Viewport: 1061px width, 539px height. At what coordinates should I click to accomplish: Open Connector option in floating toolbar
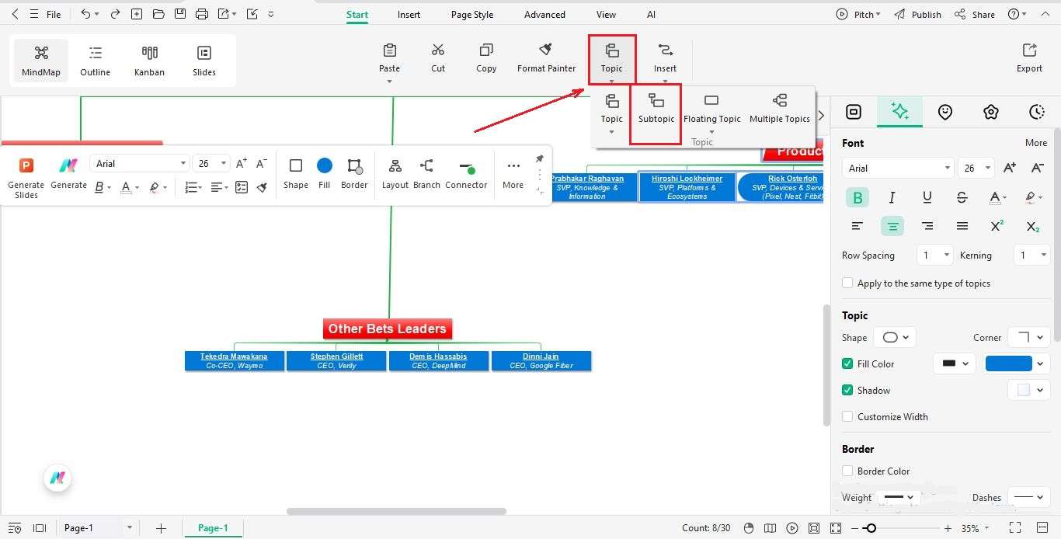[466, 173]
